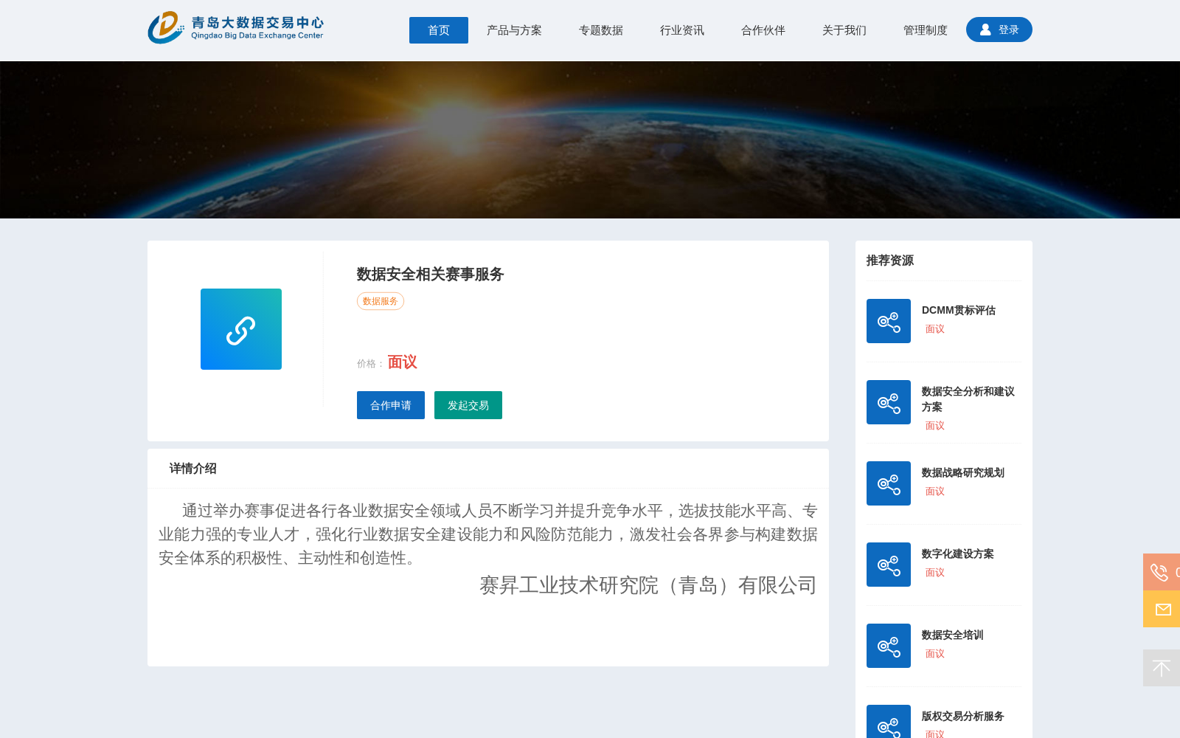This screenshot has height=738, width=1180.
Task: Open the 版权交易分析服务 link
Action: tap(963, 716)
